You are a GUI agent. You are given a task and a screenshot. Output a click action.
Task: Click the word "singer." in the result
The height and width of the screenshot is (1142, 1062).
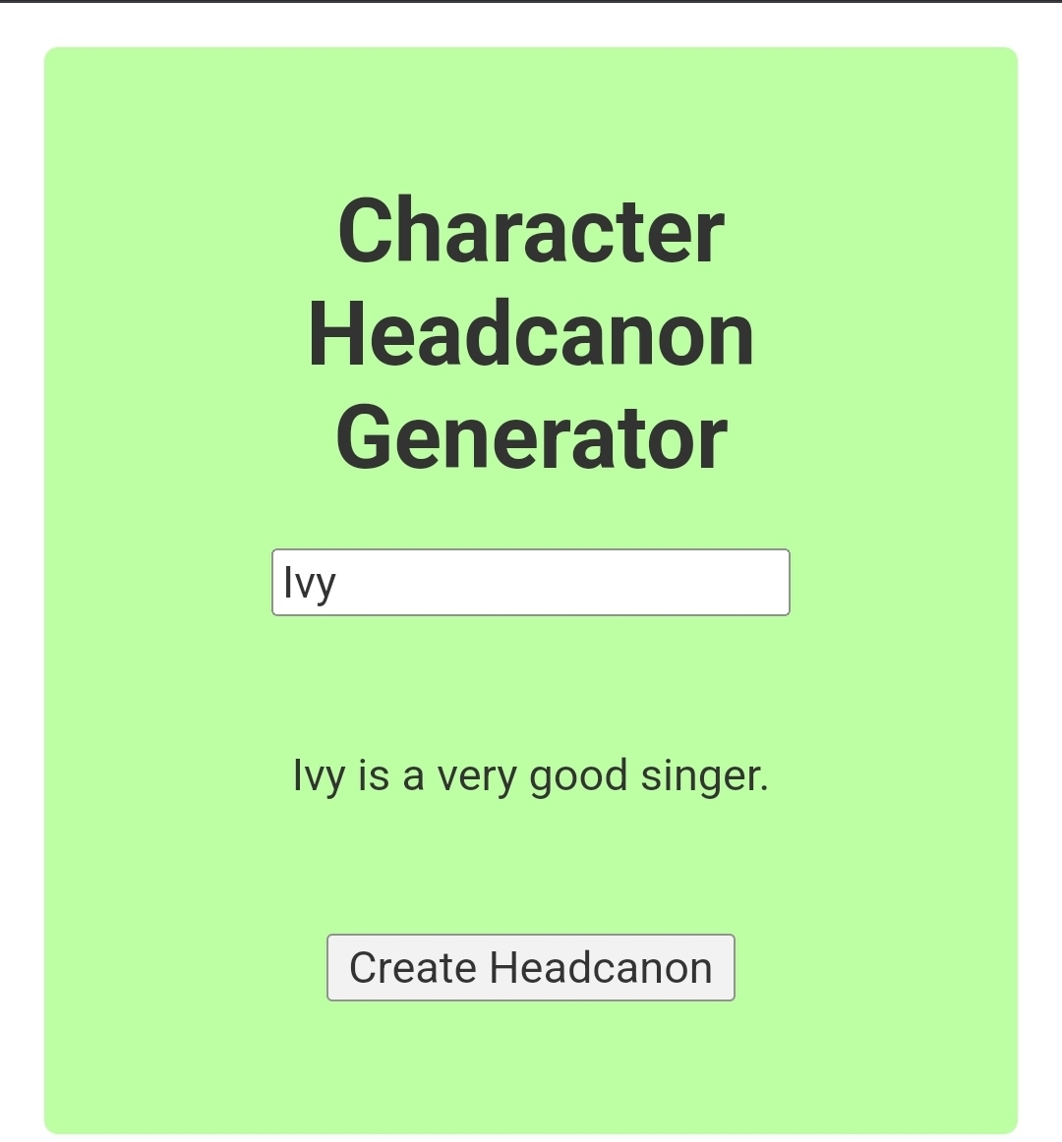pyautogui.click(x=704, y=776)
